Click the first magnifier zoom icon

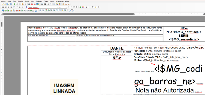(x=63, y=4)
